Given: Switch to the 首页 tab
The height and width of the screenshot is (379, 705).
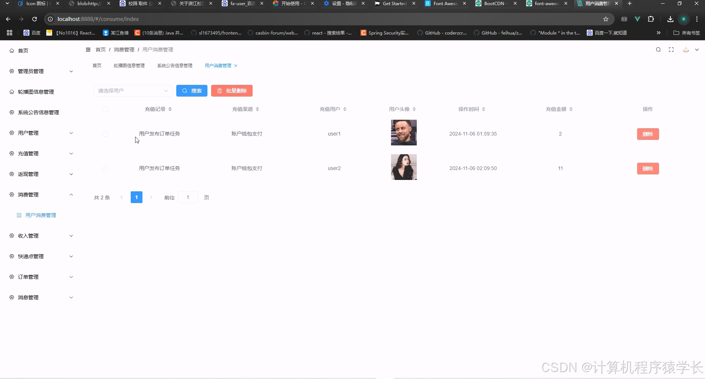Looking at the screenshot, I should (x=97, y=65).
